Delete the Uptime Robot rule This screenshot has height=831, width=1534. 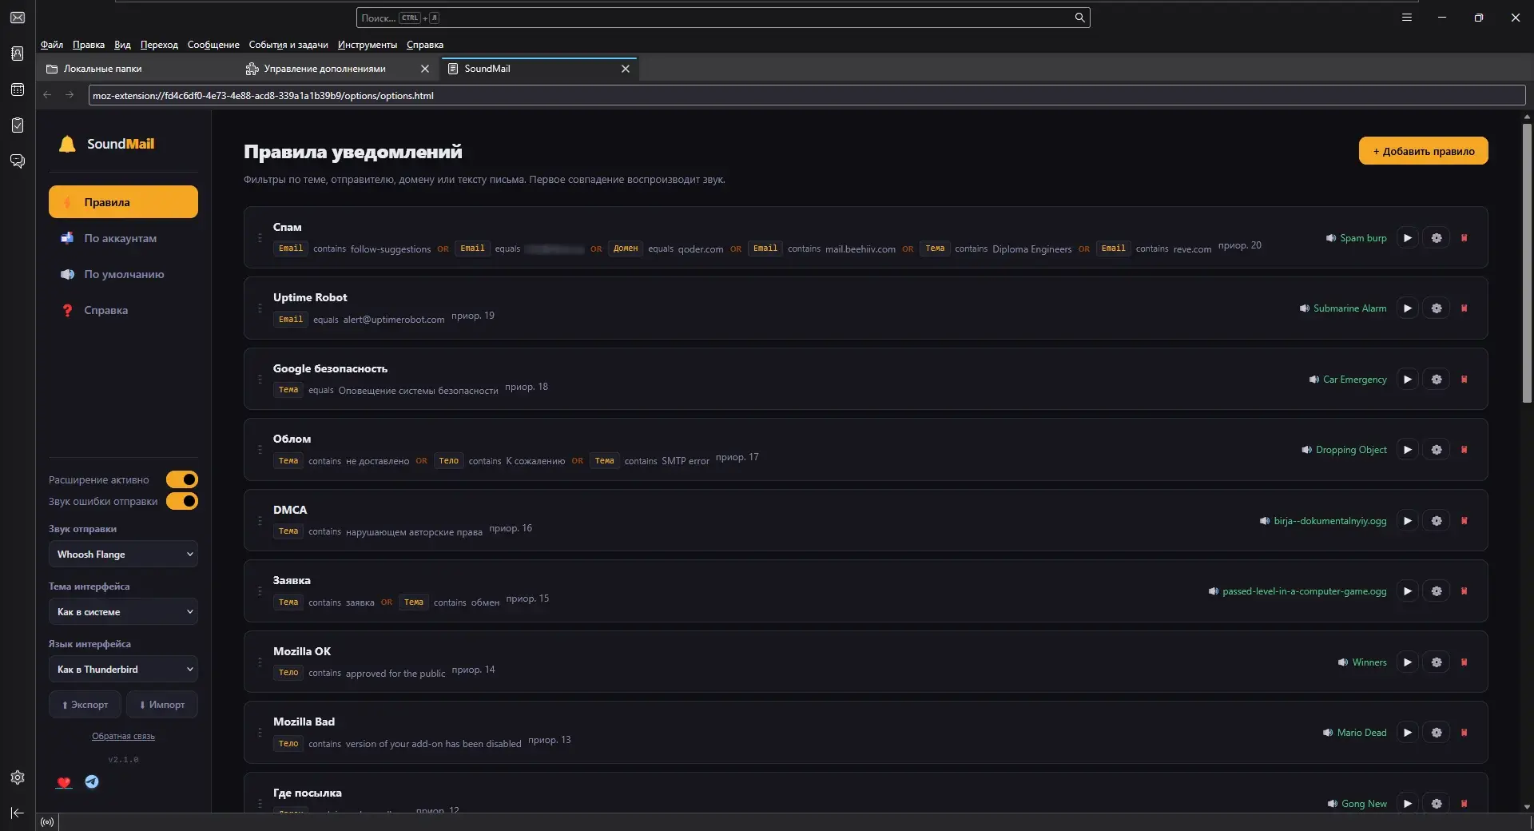pyautogui.click(x=1464, y=308)
